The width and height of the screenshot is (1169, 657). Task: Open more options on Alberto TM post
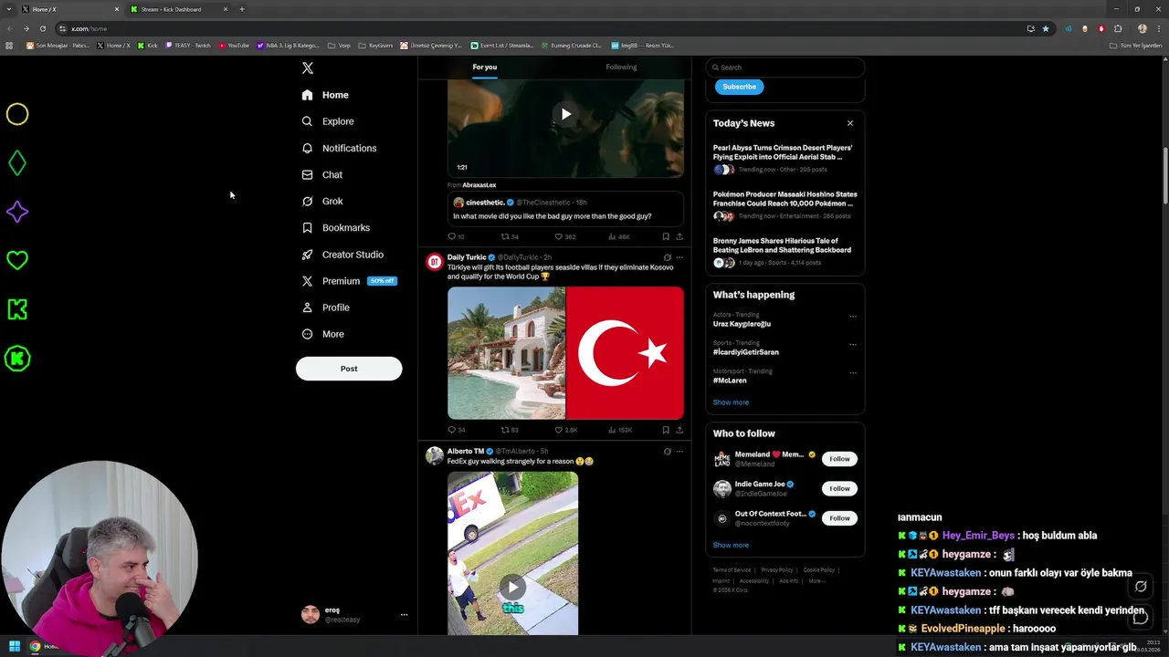[679, 451]
